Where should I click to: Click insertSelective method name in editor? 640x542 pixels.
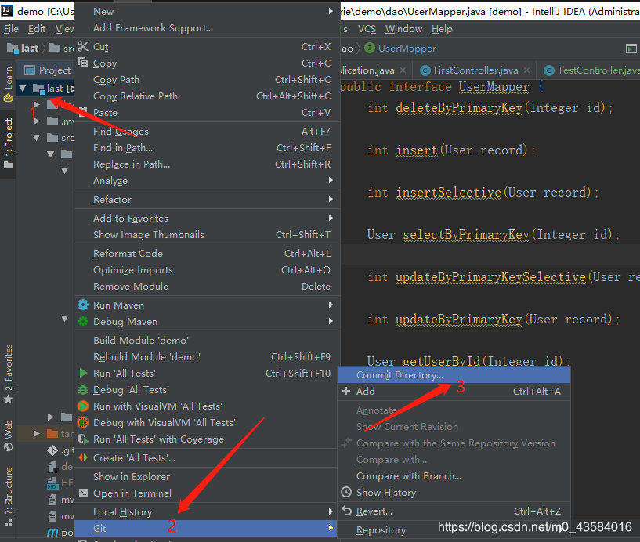(x=448, y=192)
